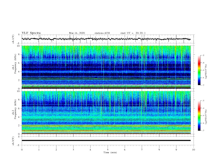218x168 pixels.
Task: Click the time axis tick label '7'
Action: click(142, 150)
